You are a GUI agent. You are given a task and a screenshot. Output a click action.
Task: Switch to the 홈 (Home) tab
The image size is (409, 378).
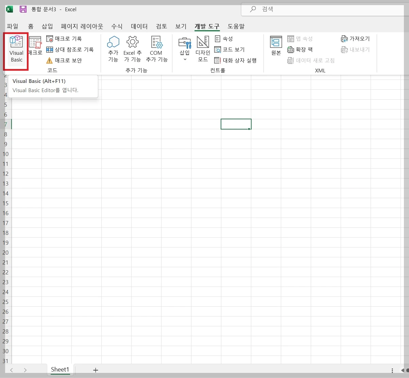click(x=31, y=26)
